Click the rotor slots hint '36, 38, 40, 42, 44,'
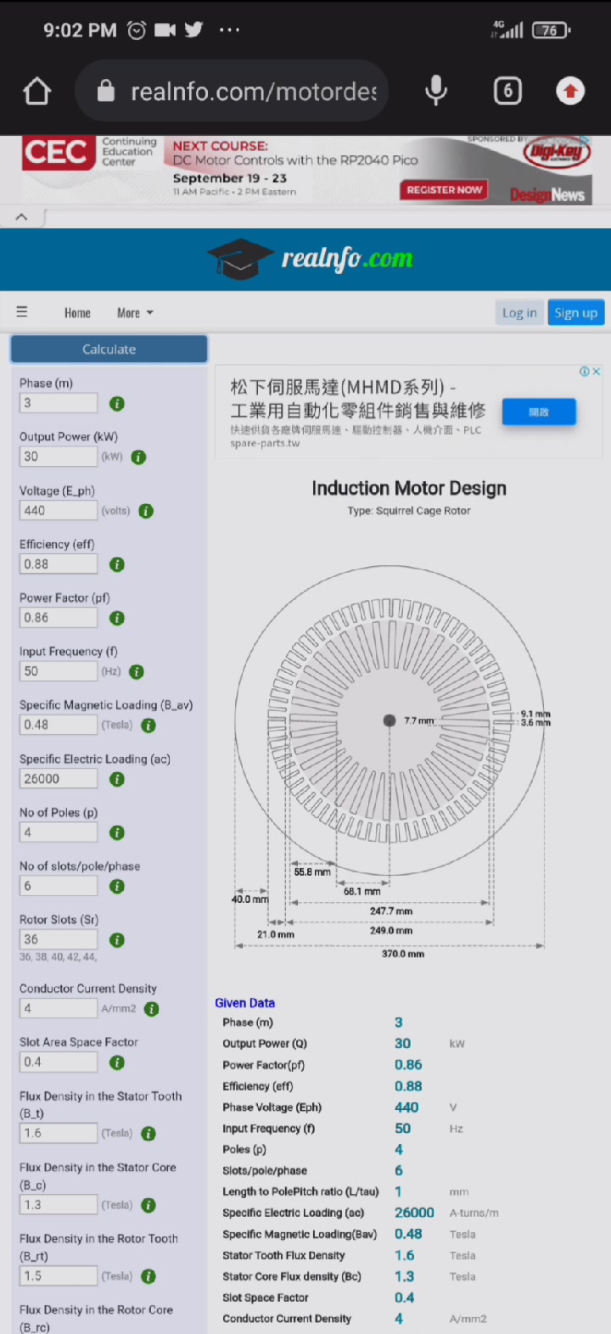Image resolution: width=611 pixels, height=1334 pixels. click(58, 956)
